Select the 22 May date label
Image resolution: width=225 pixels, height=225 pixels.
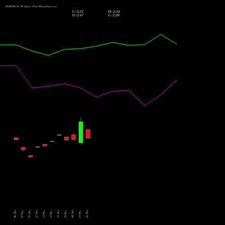[87, 214]
